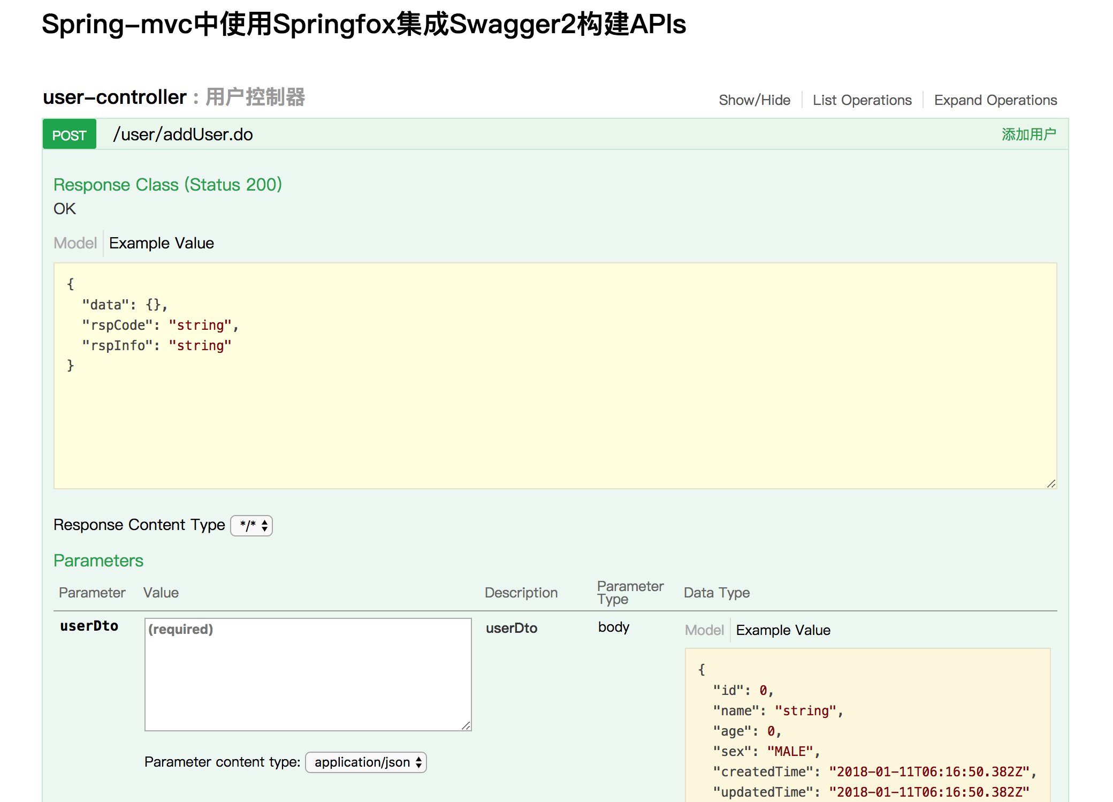The width and height of the screenshot is (1113, 802).
Task: Click the green POST method badge
Action: tap(69, 134)
